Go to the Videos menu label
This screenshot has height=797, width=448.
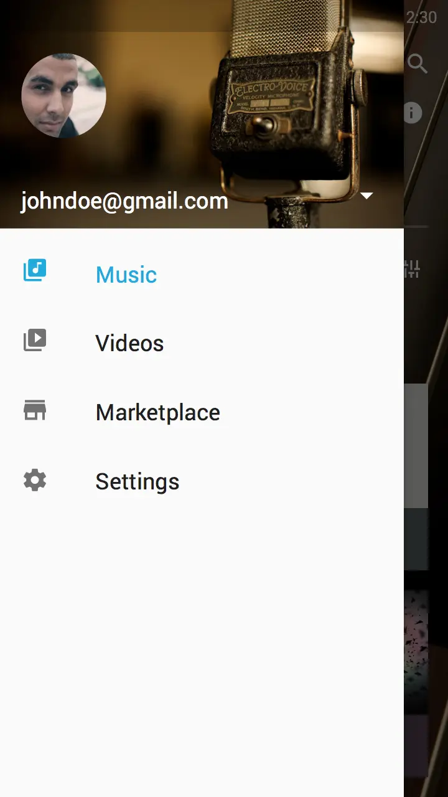(x=129, y=343)
